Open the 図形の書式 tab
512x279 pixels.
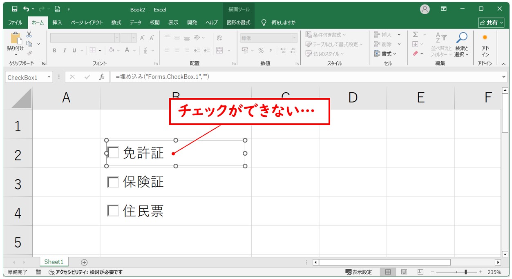click(239, 22)
